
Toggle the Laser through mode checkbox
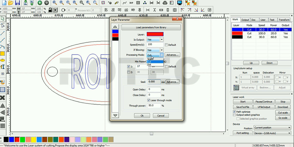pos(149,100)
